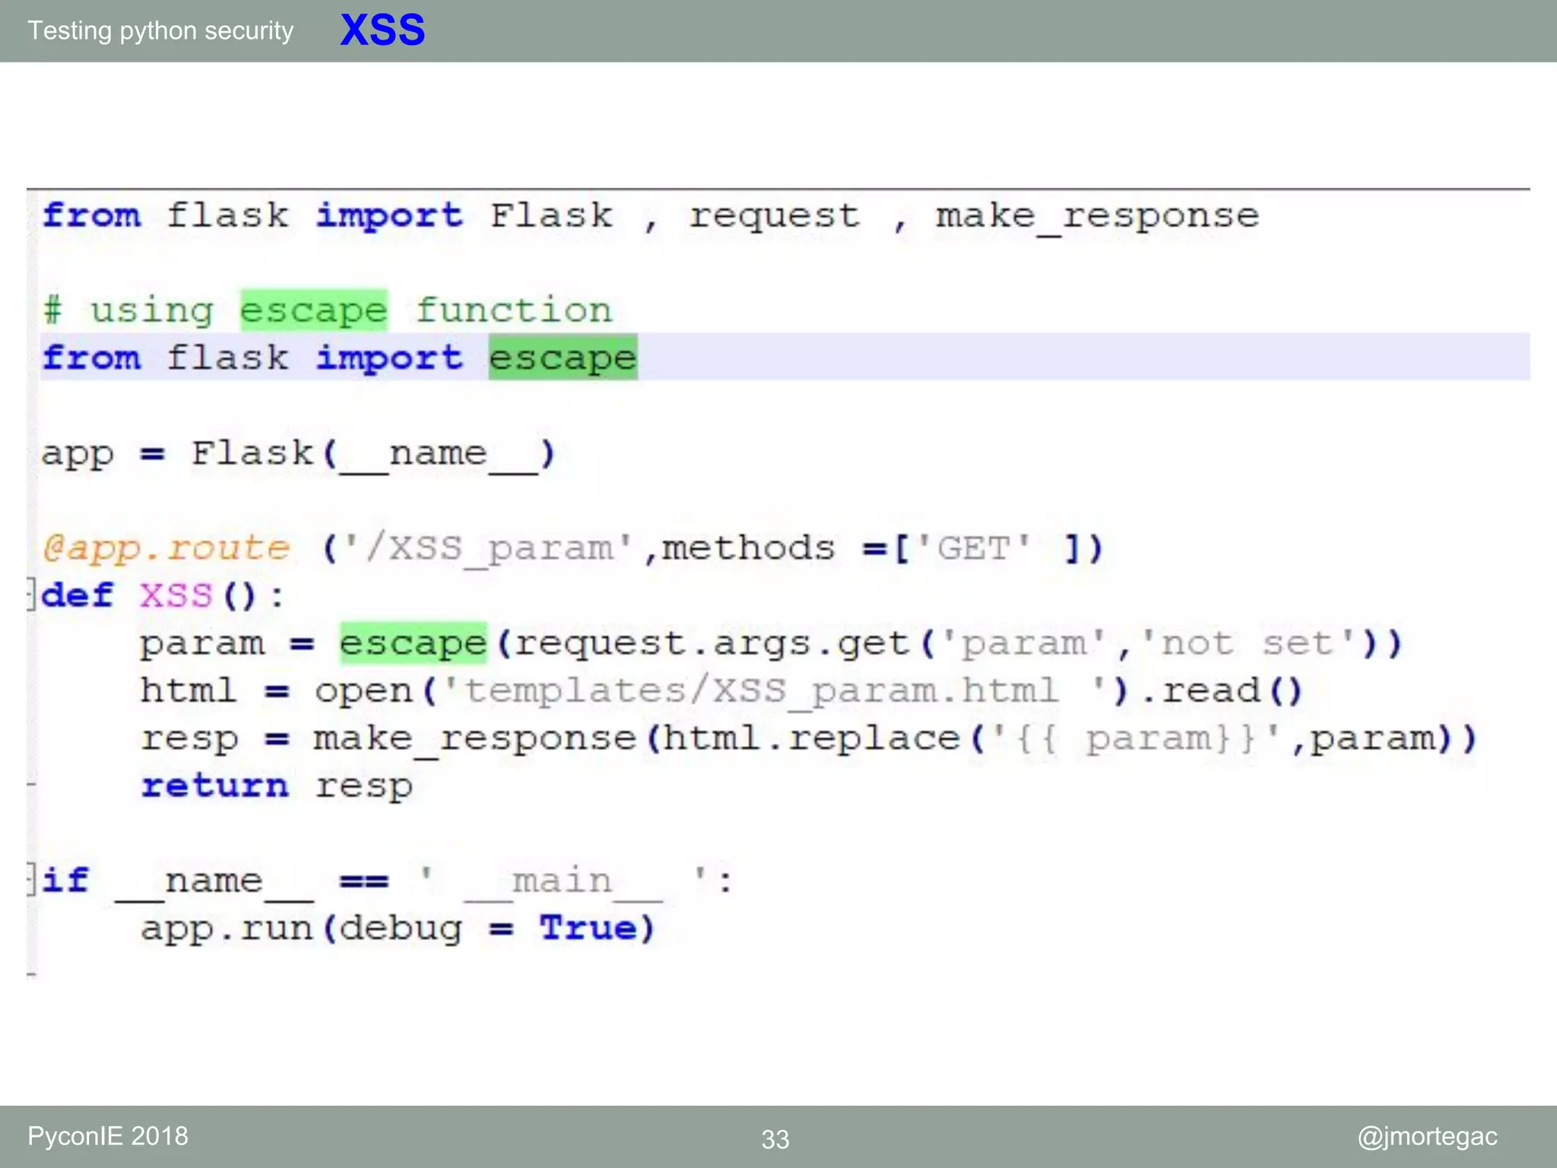
Task: Click 'html.replace' in the resp line
Action: pyautogui.click(x=811, y=739)
